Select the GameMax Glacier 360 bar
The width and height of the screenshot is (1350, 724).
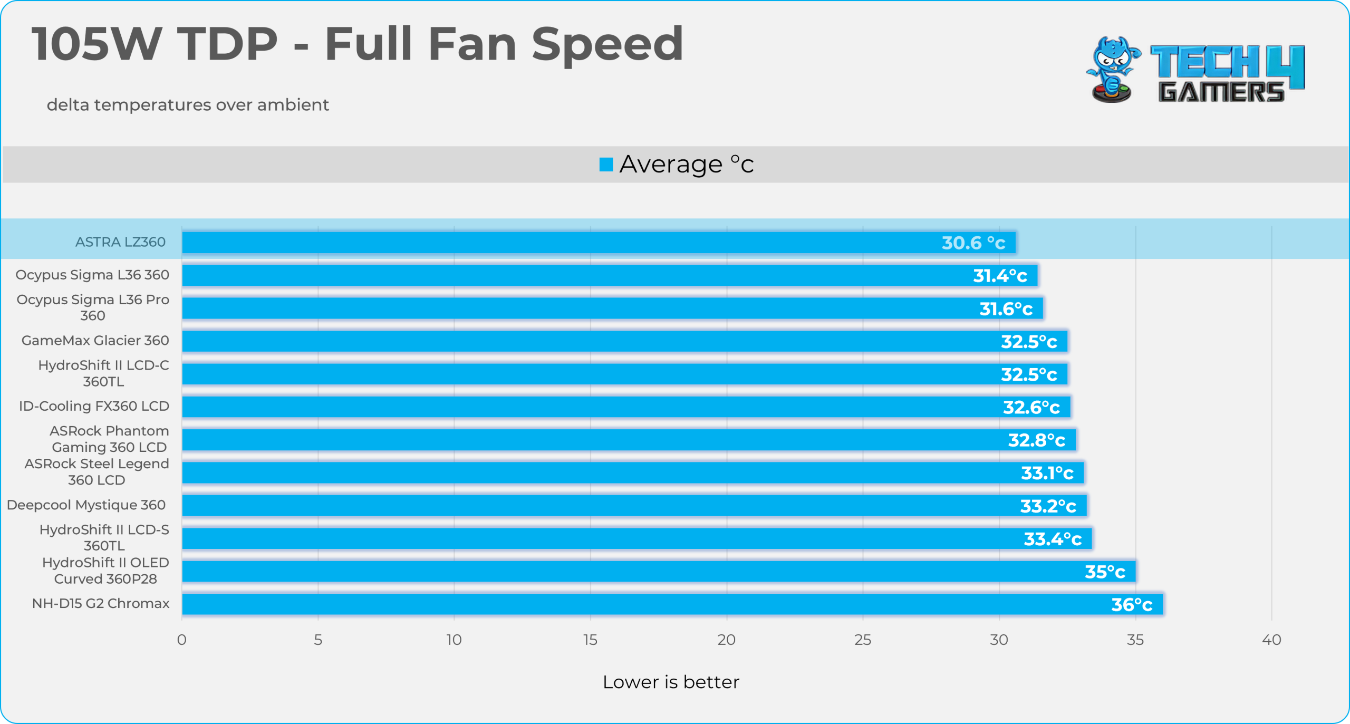coord(624,341)
